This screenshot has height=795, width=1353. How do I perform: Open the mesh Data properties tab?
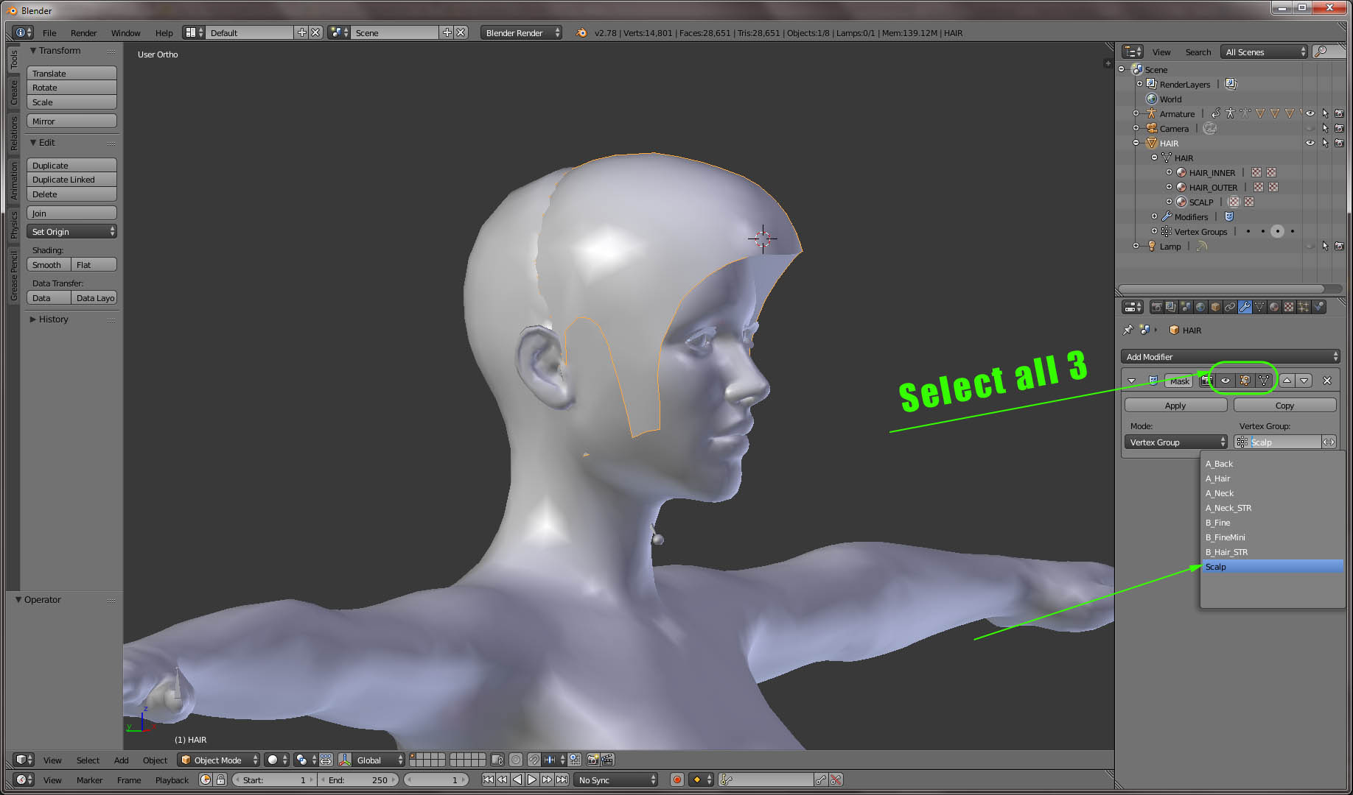1259,307
